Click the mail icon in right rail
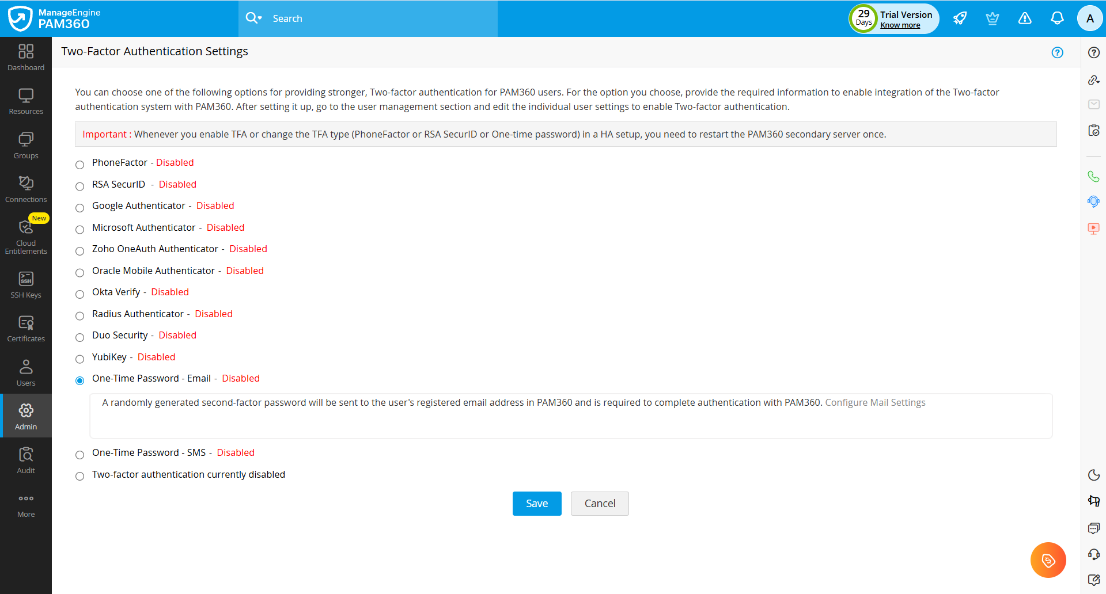 click(1094, 104)
